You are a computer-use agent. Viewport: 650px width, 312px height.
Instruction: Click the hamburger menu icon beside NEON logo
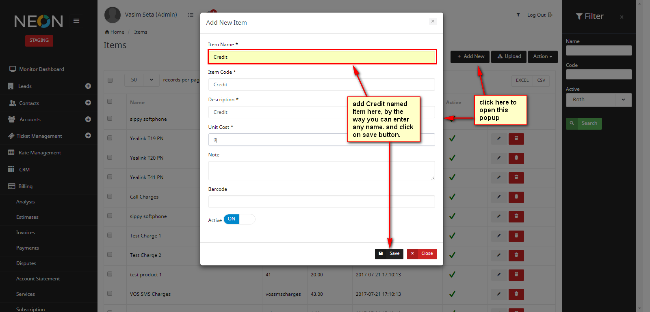tap(76, 21)
